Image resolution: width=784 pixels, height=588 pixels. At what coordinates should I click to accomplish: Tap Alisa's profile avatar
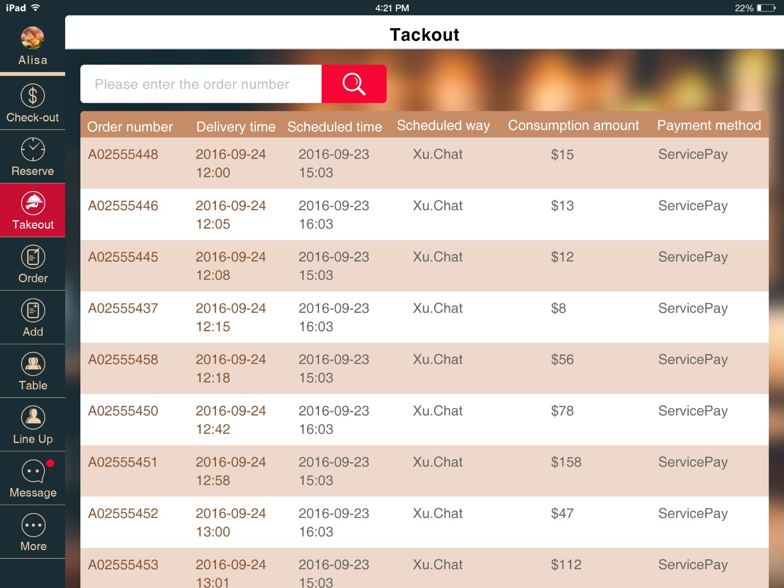pyautogui.click(x=32, y=38)
